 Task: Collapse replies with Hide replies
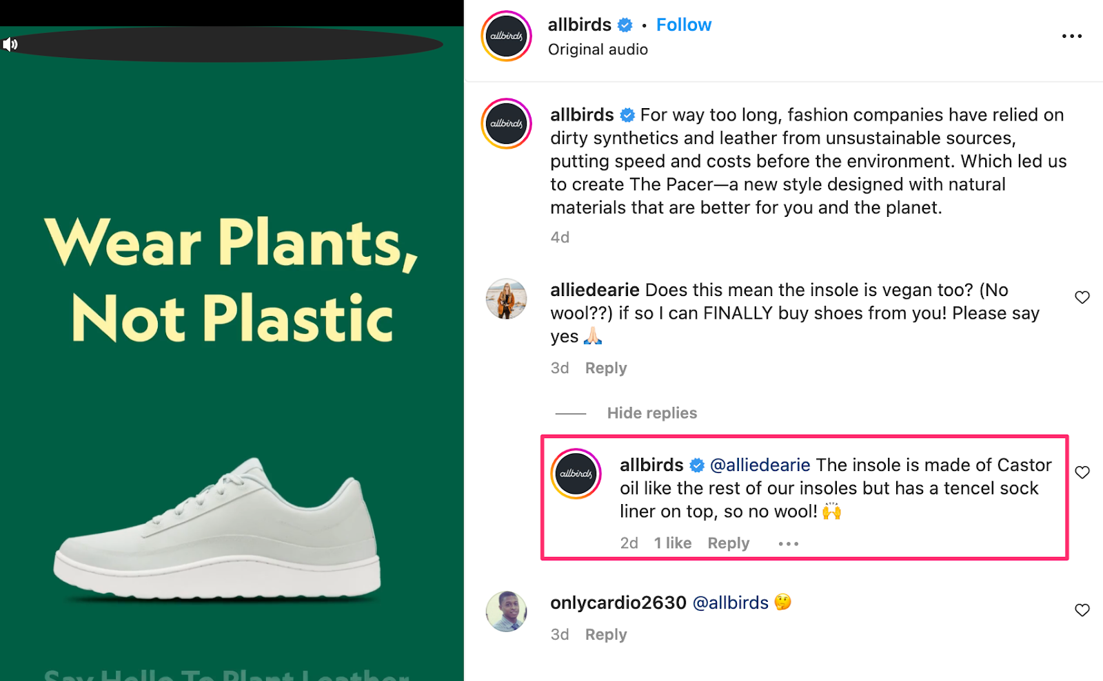pos(651,412)
